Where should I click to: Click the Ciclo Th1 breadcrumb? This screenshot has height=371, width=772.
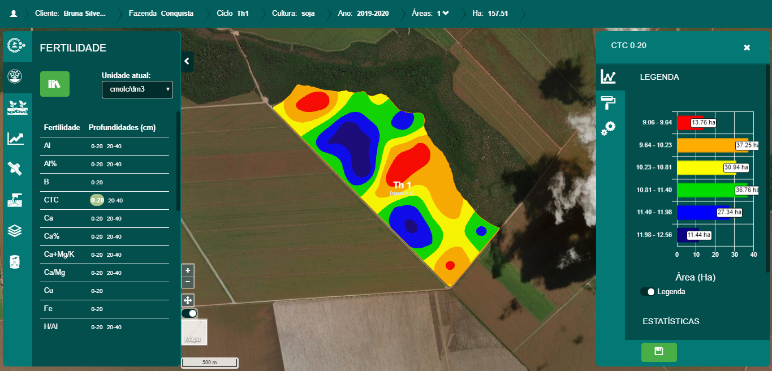(232, 13)
